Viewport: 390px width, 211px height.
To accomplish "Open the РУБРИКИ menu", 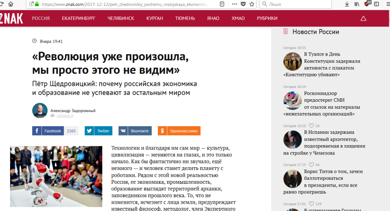I will [267, 18].
